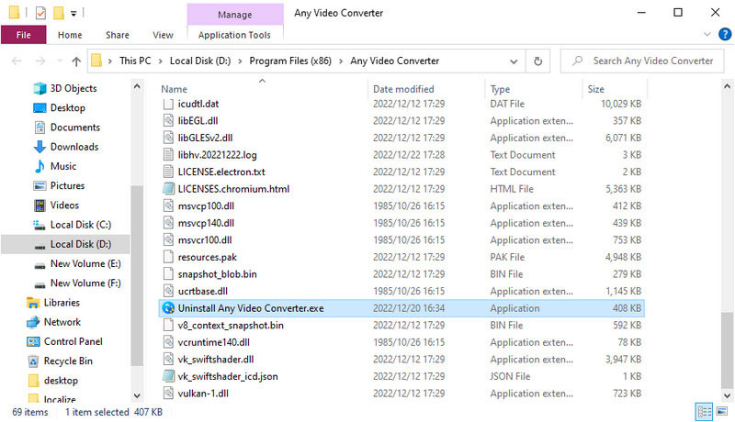The image size is (735, 422).
Task: Switch to Details view layout icon
Action: [704, 412]
